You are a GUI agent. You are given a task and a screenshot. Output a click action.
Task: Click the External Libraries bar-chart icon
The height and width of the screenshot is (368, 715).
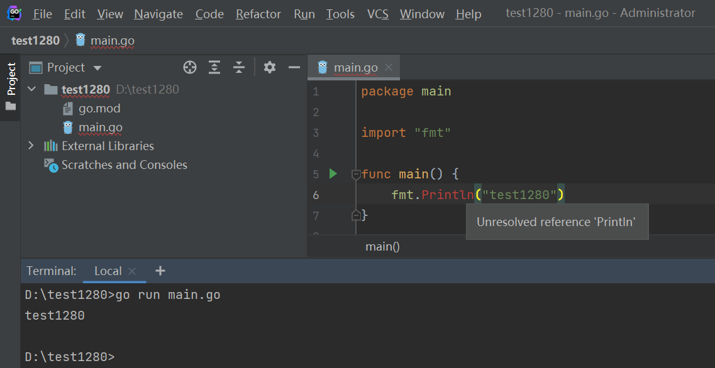[x=50, y=146]
